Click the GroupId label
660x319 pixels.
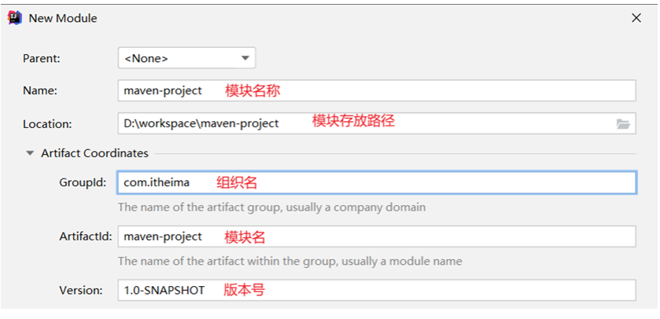(81, 182)
